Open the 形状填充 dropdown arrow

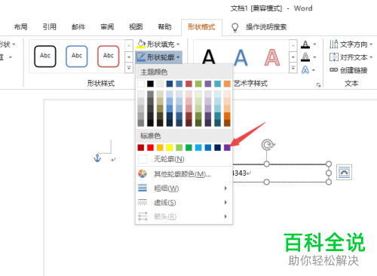[x=178, y=44]
